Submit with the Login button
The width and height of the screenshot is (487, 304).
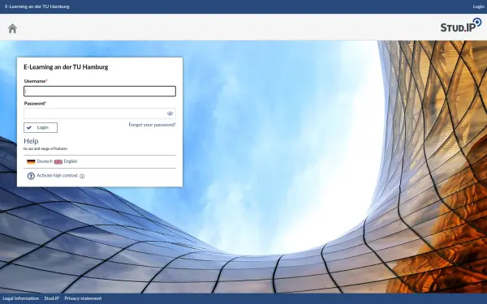pyautogui.click(x=41, y=127)
